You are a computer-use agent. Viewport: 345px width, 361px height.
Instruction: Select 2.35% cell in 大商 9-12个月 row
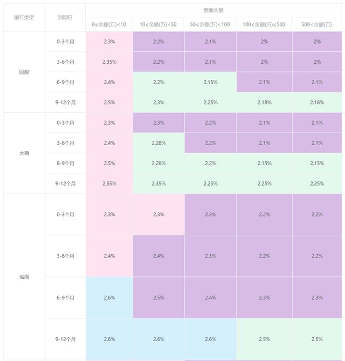158,183
